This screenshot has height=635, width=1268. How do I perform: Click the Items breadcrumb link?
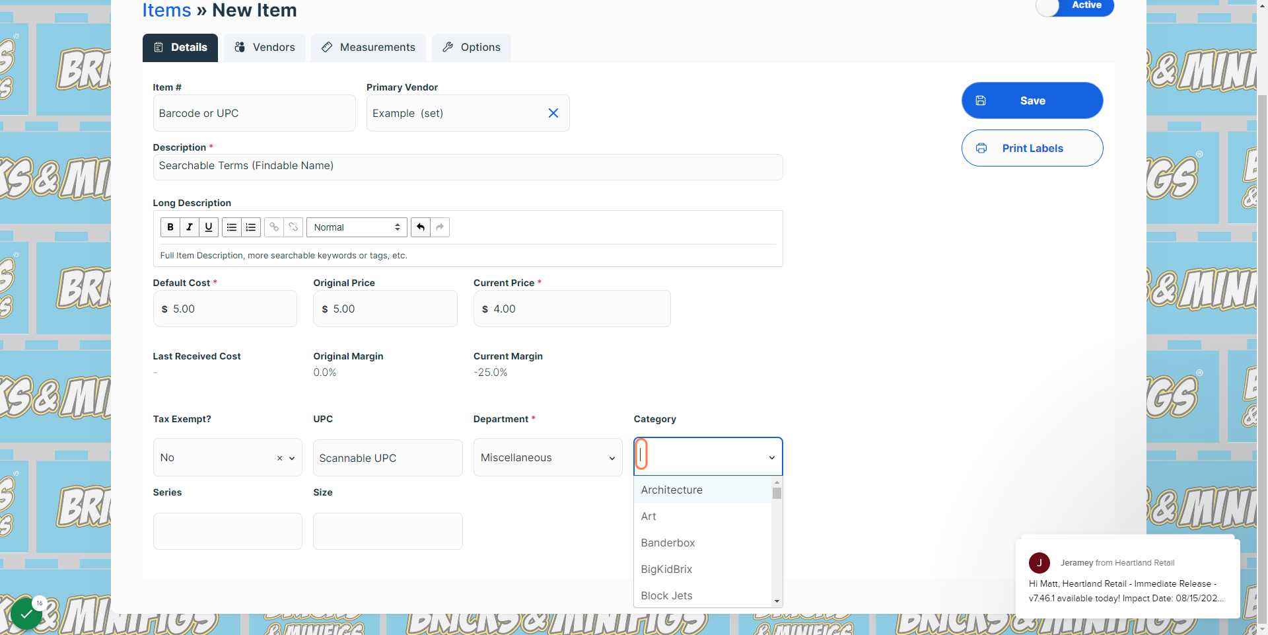click(166, 10)
